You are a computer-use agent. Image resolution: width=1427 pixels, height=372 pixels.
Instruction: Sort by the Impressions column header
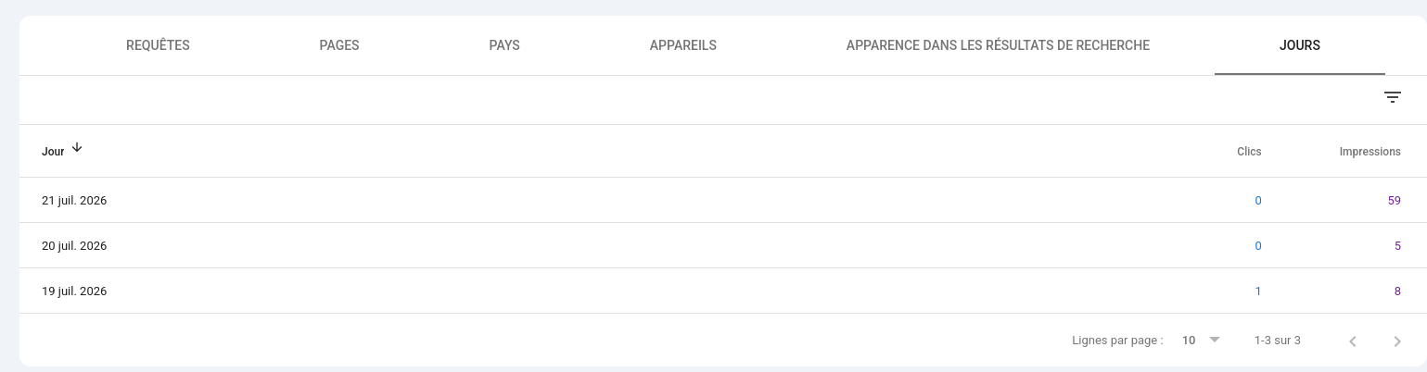click(1370, 152)
